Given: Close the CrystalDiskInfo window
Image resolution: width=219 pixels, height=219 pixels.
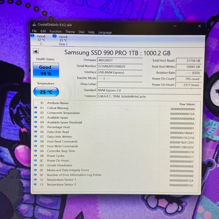Looking at the screenshot, I should (200, 26).
